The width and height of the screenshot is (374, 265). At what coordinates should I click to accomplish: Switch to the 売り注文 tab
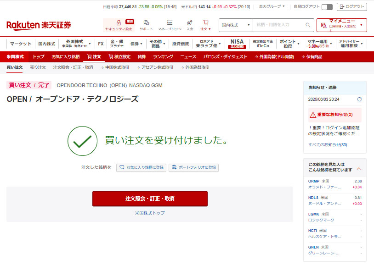(x=38, y=67)
